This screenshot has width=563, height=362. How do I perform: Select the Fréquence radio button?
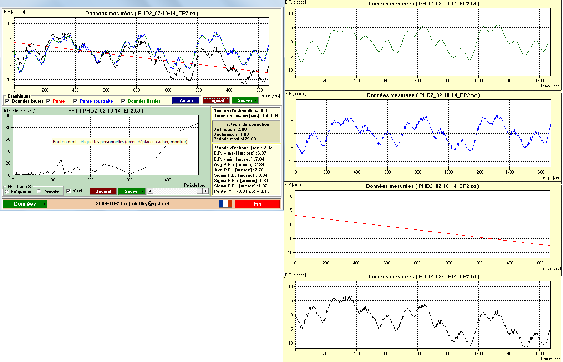7,192
